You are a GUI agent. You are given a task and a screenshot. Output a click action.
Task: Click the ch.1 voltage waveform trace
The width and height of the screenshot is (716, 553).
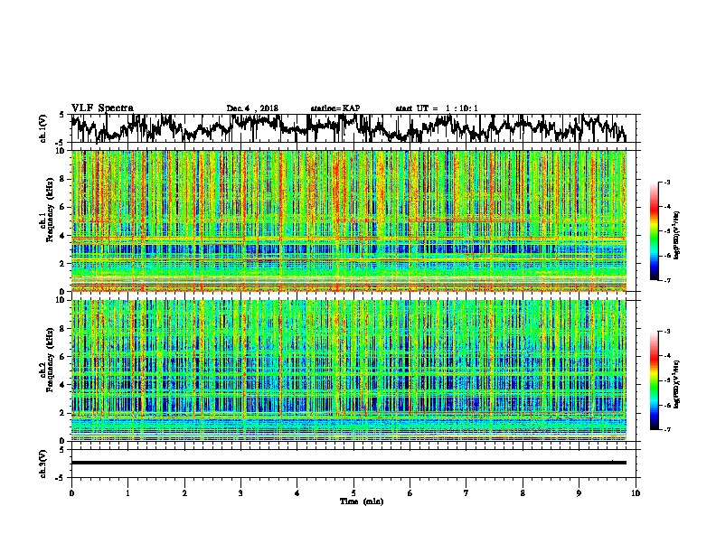pyautogui.click(x=349, y=128)
